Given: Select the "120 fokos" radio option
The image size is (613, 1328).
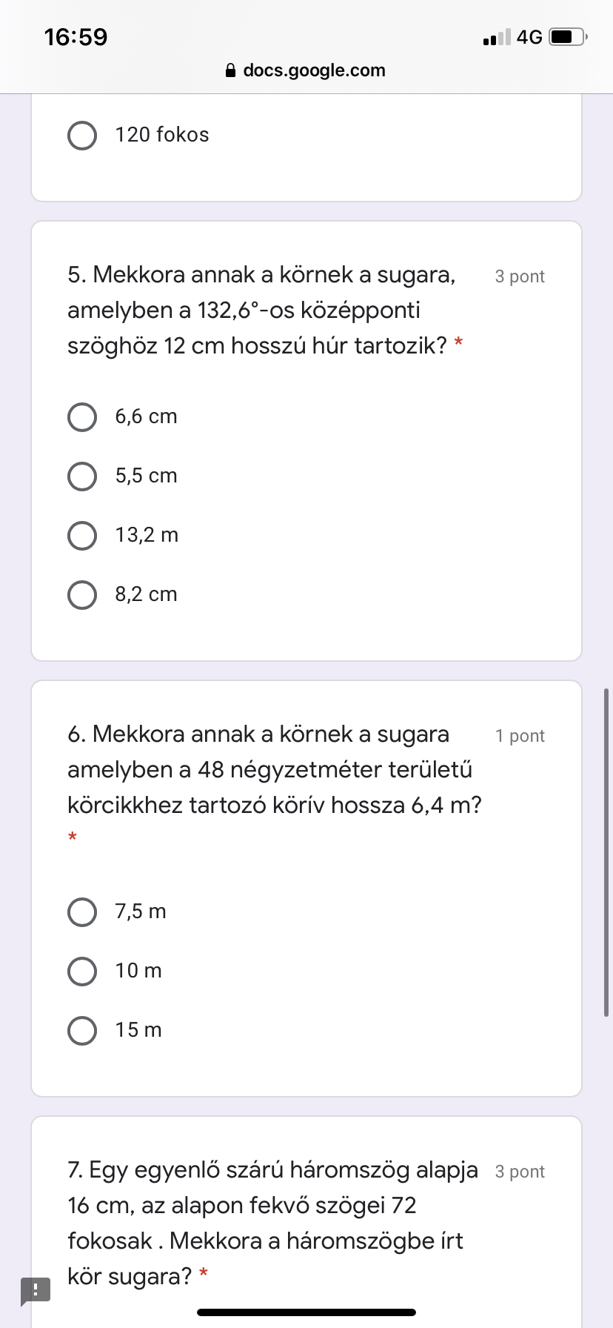Looking at the screenshot, I should click(x=82, y=136).
